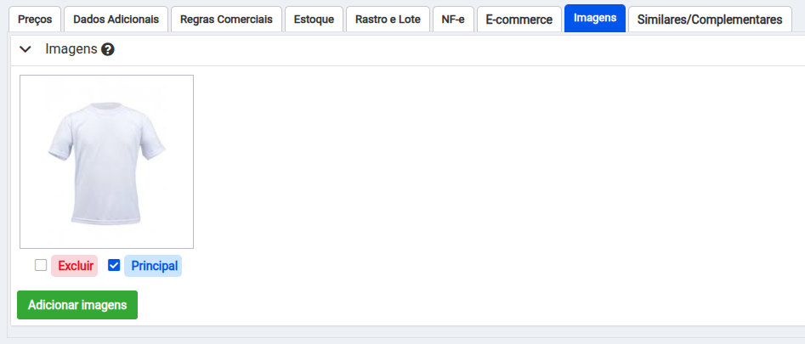
Task: Click the help question mark icon beside Imagens
Action: 108,50
